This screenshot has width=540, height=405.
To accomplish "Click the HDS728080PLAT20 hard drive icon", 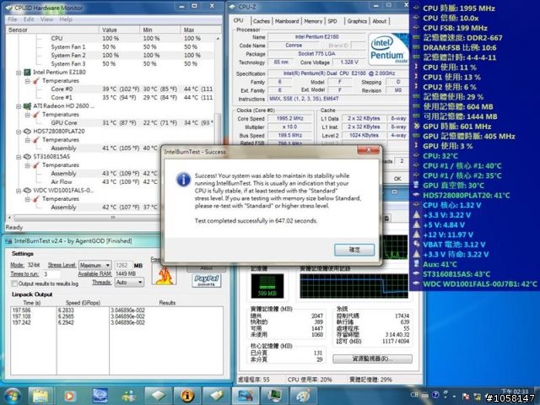I will pyautogui.click(x=27, y=132).
